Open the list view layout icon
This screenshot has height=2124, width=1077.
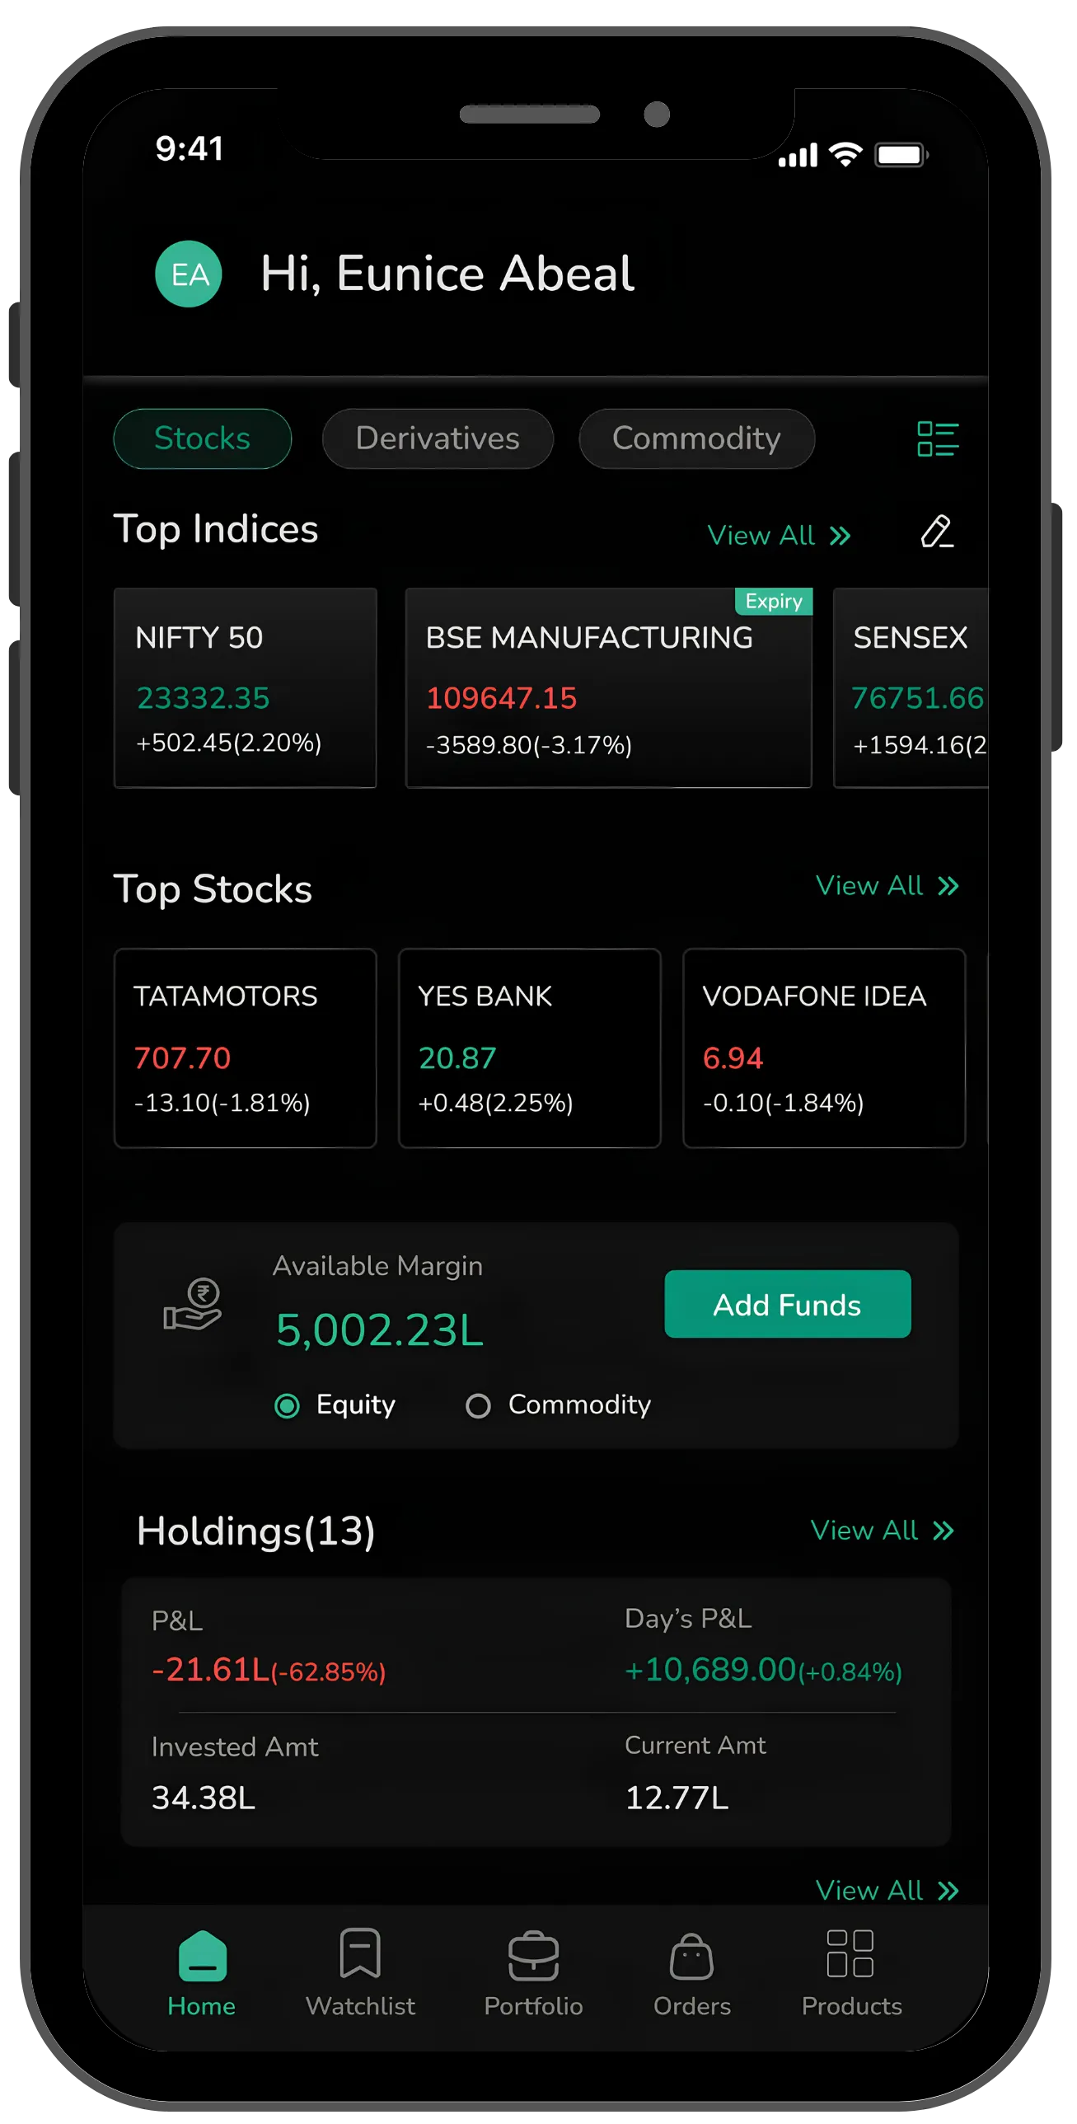[938, 438]
